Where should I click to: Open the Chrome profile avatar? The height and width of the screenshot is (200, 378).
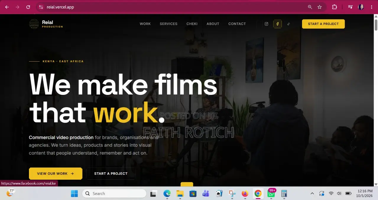point(361,7)
